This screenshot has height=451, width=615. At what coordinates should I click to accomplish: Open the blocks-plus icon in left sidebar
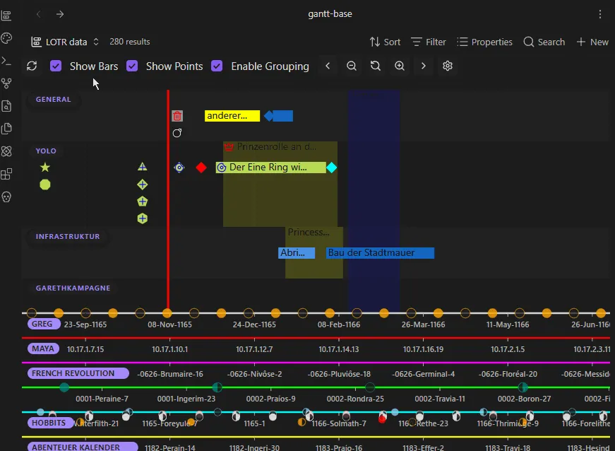coord(6,174)
